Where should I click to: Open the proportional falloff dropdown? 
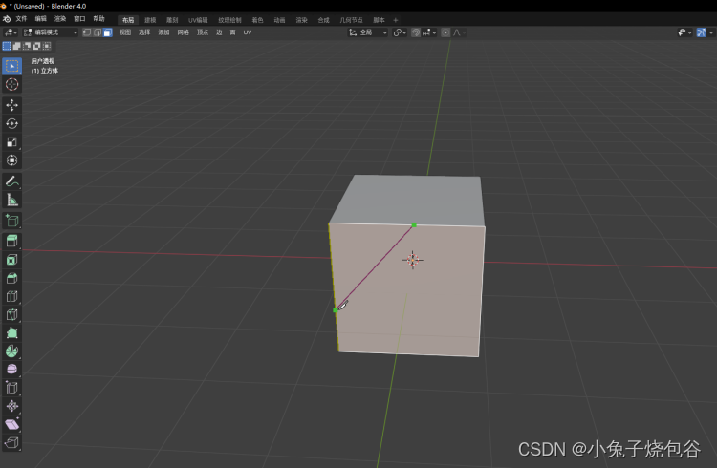pyautogui.click(x=459, y=32)
